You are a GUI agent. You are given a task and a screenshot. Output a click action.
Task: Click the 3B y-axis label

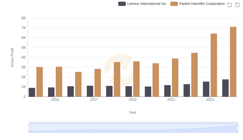(x=23, y=67)
